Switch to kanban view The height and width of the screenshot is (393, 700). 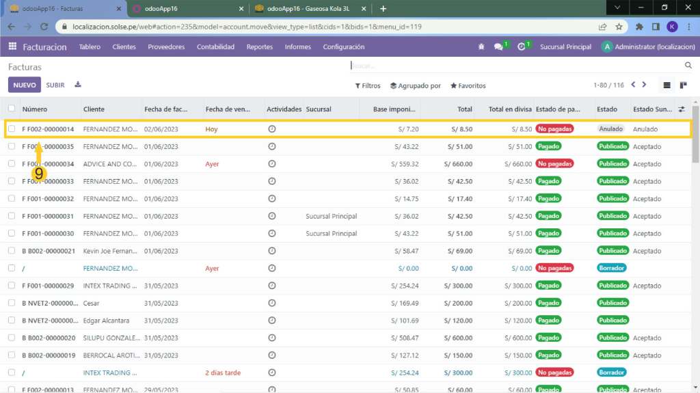click(683, 85)
